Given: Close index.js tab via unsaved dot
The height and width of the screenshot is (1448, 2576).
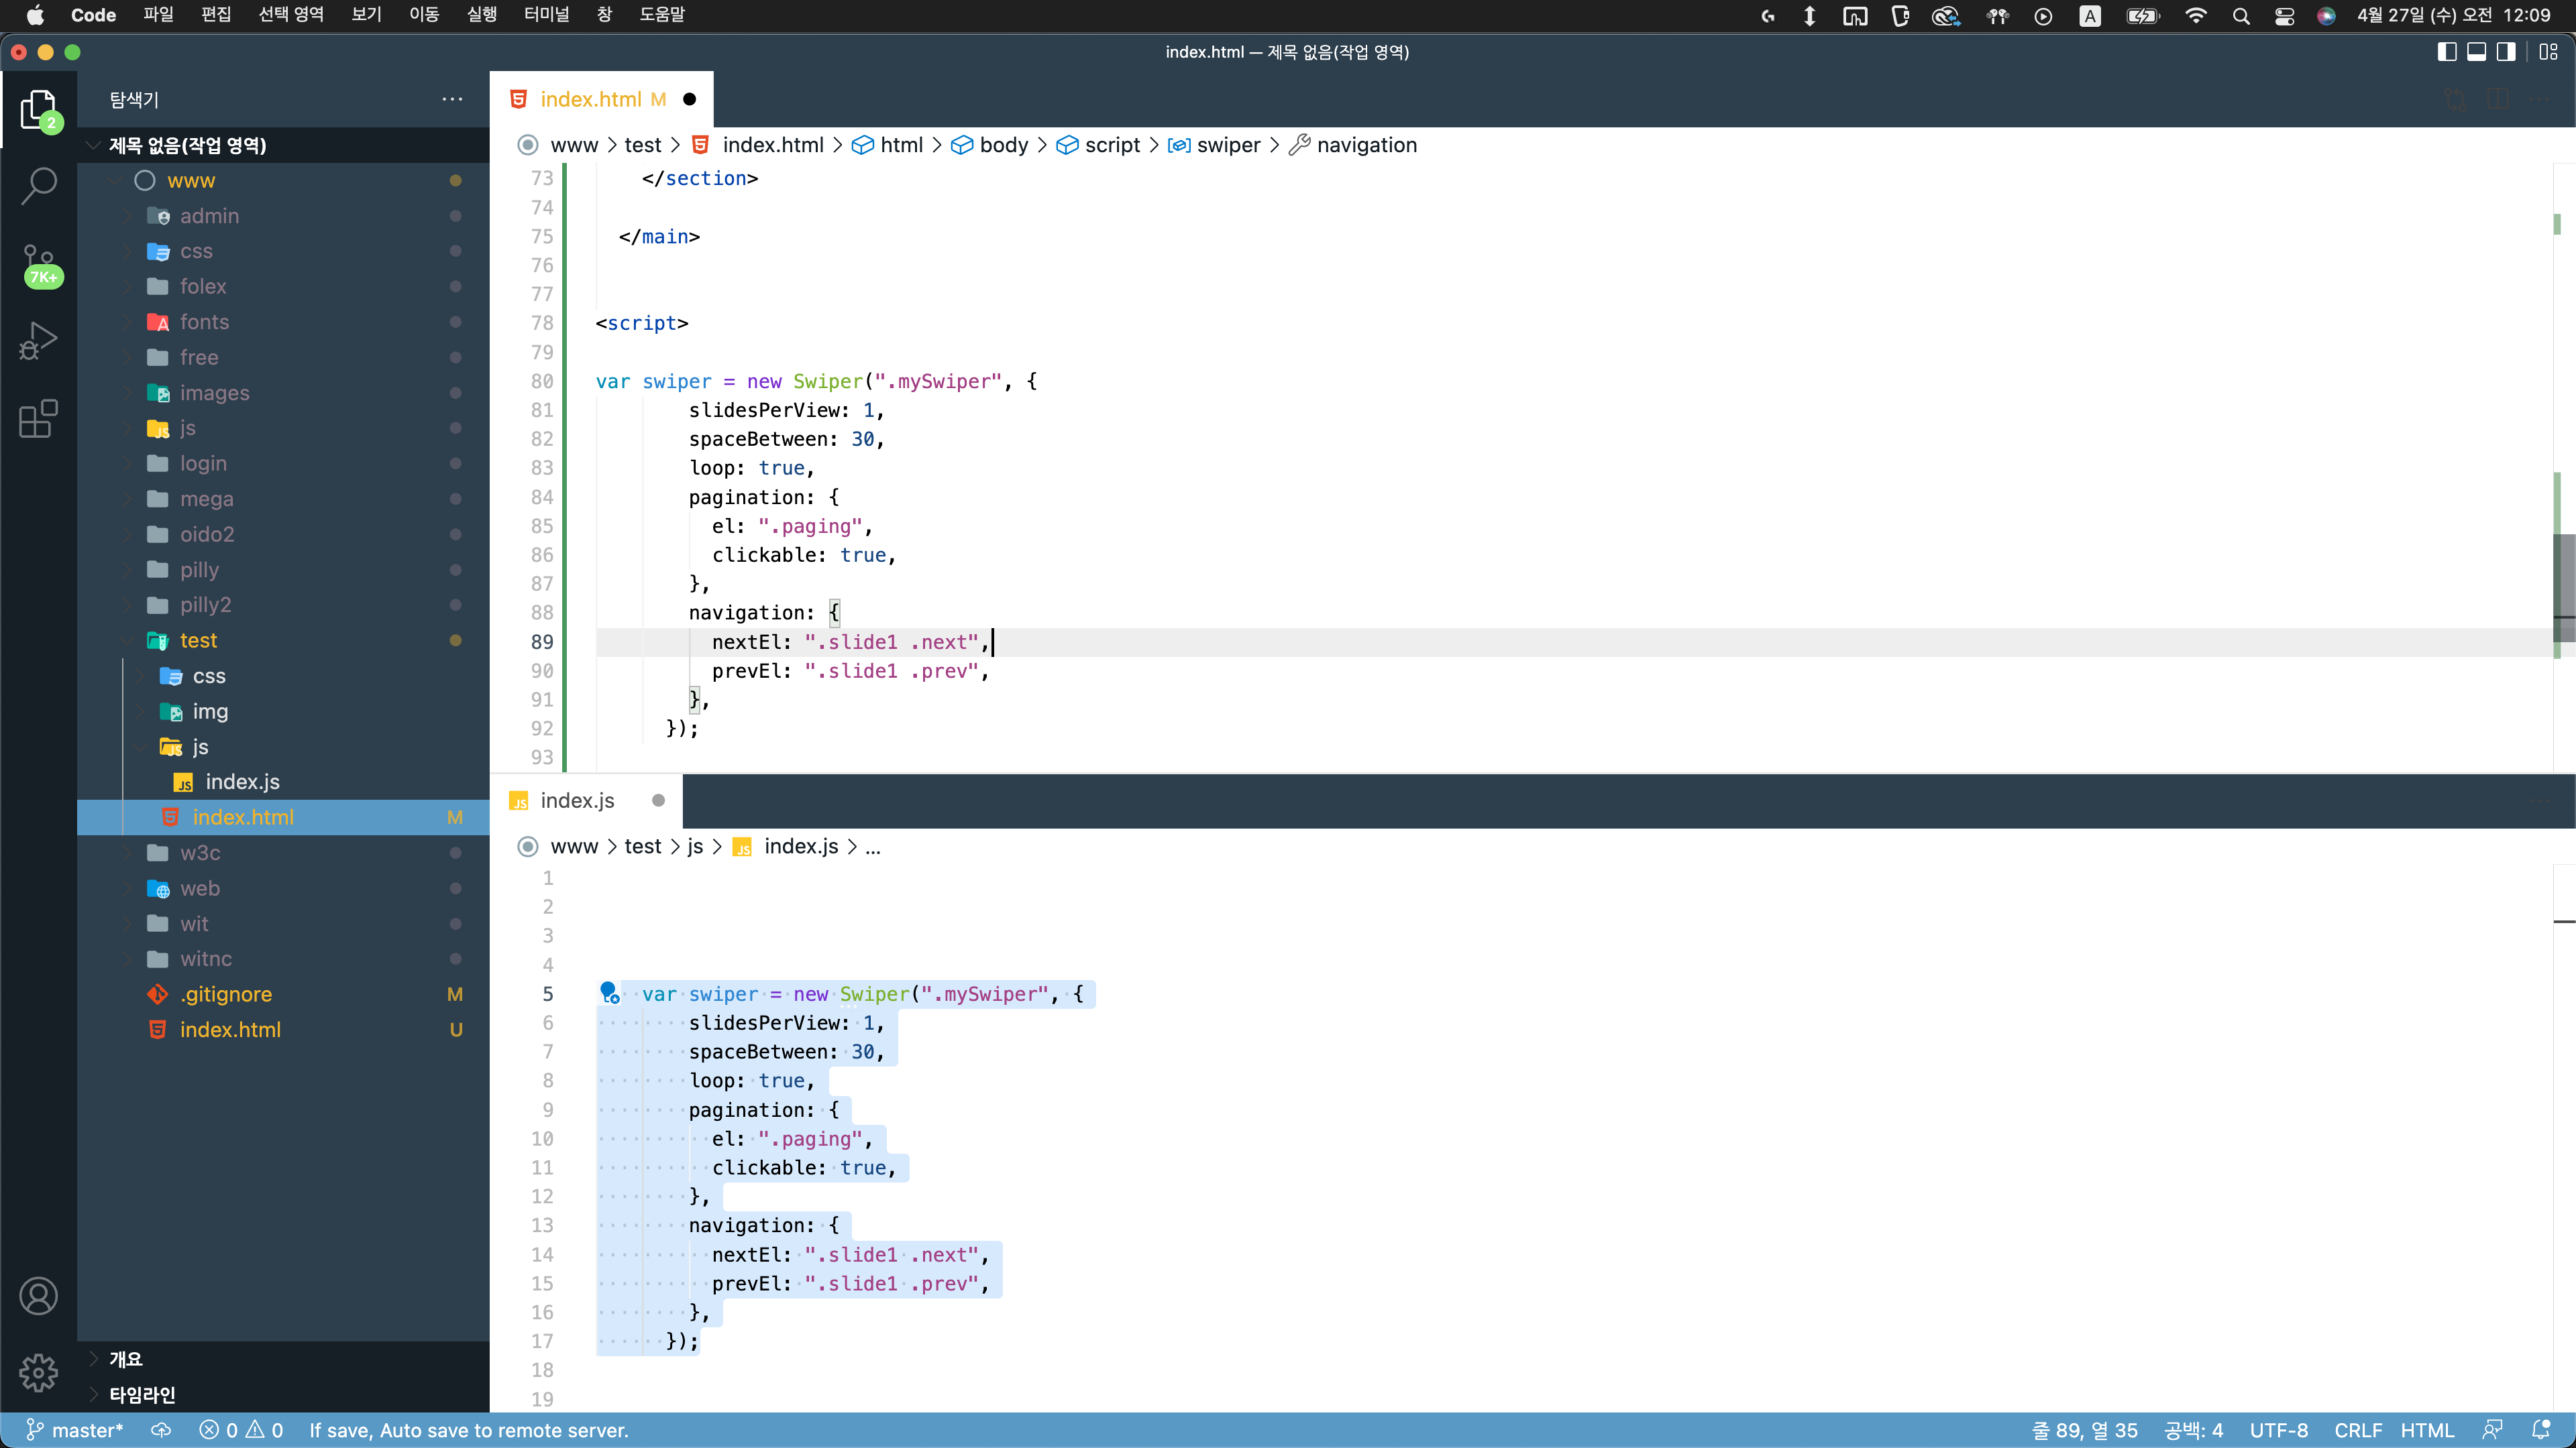Looking at the screenshot, I should (658, 800).
